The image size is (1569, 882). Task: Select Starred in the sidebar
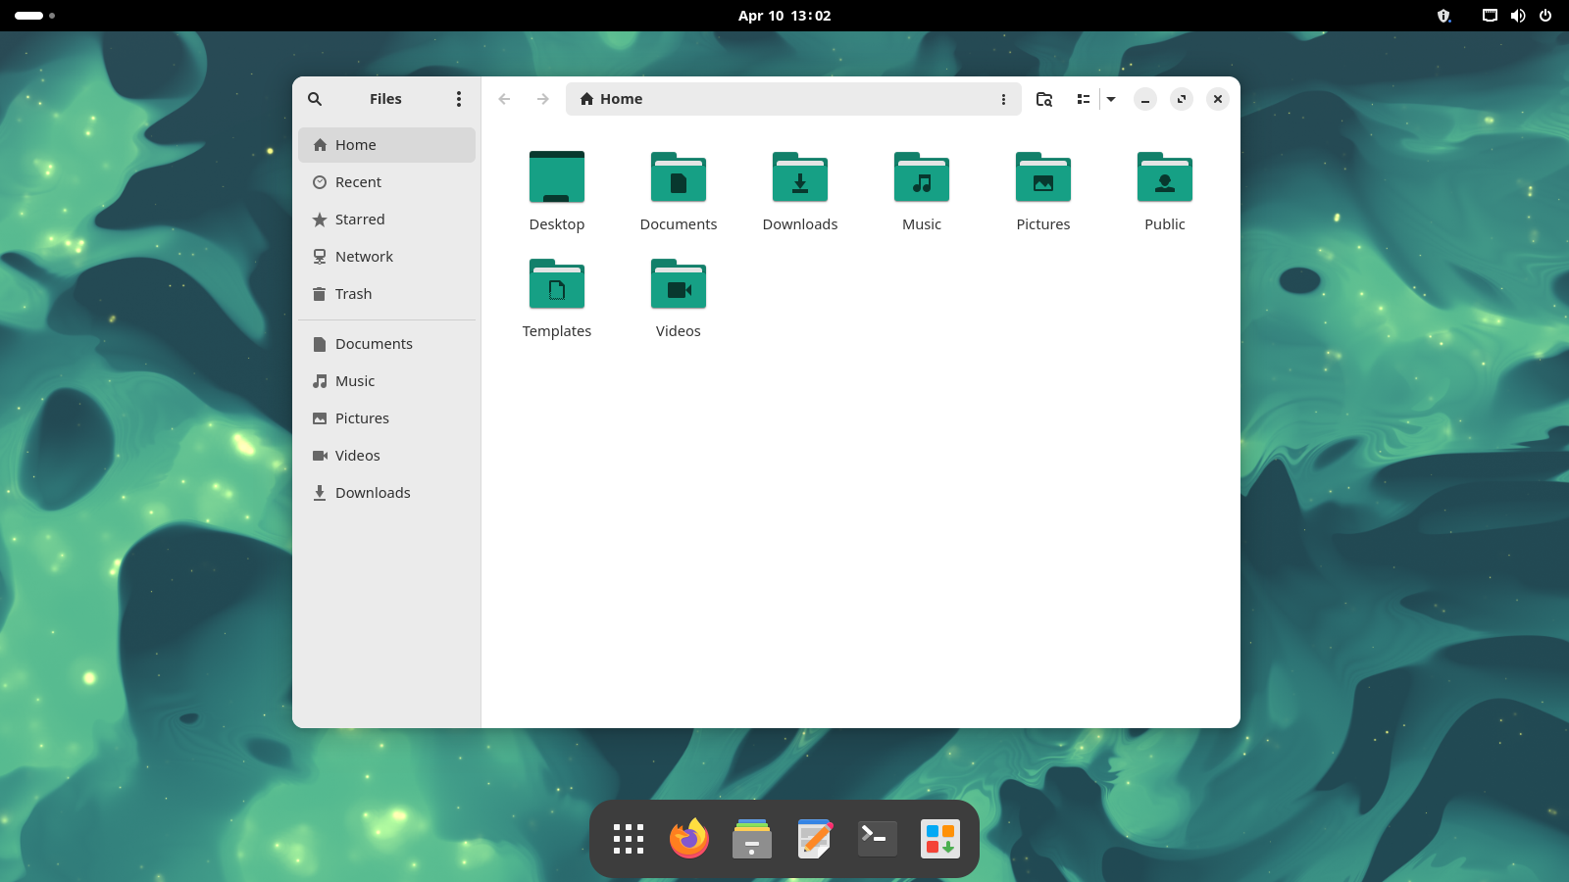[x=359, y=220]
